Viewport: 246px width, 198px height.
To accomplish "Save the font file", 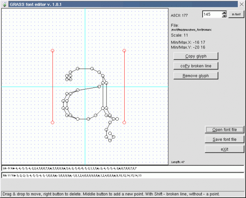I will (224, 140).
